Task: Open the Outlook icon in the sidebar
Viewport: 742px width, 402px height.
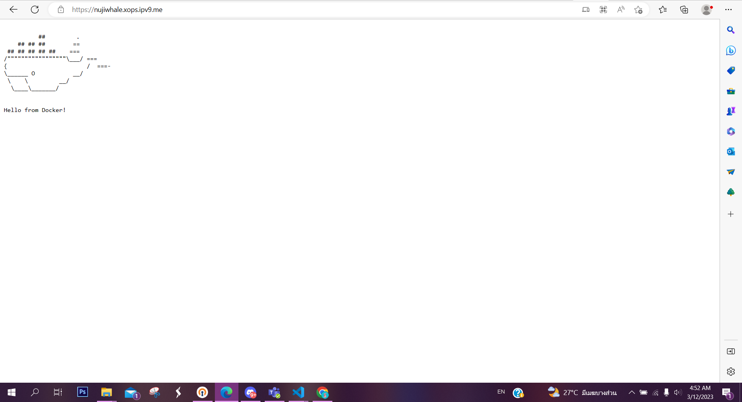Action: pyautogui.click(x=730, y=152)
